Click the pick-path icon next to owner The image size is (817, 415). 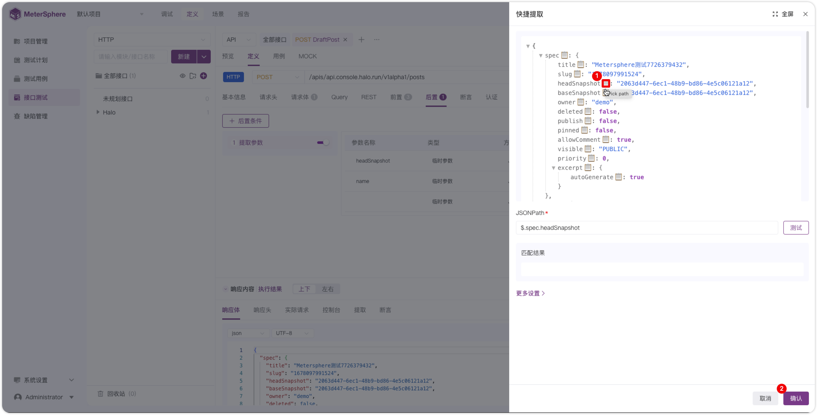(580, 102)
